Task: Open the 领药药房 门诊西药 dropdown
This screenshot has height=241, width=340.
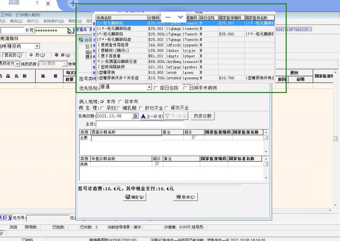Action: tap(65, 64)
